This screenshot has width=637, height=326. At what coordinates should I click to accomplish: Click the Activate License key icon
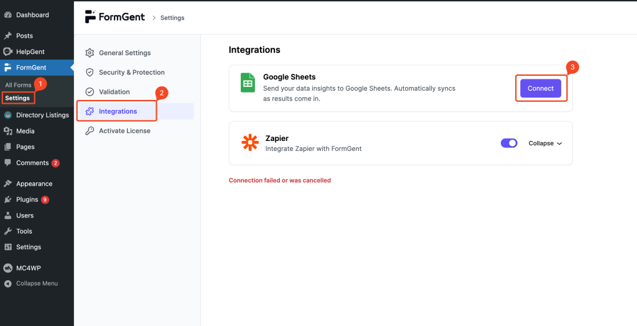click(90, 131)
